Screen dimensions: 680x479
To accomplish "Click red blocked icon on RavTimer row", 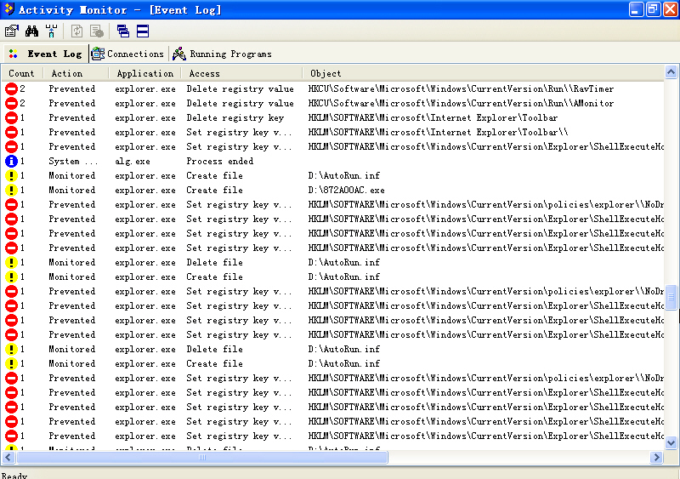I will [11, 88].
